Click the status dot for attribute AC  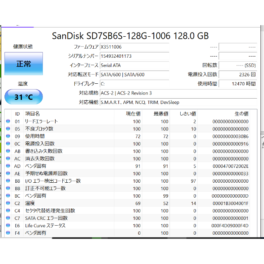click(8, 158)
